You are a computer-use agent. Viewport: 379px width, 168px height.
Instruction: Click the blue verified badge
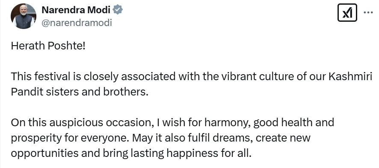tap(118, 10)
